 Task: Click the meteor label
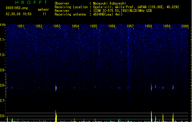coord(43,9)
